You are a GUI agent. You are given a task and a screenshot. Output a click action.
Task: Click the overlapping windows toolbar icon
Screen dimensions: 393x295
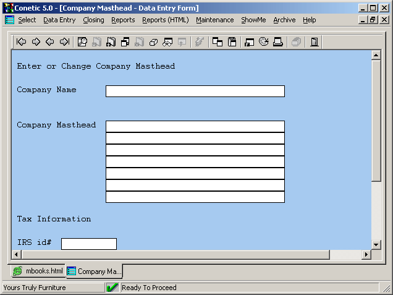(x=218, y=42)
